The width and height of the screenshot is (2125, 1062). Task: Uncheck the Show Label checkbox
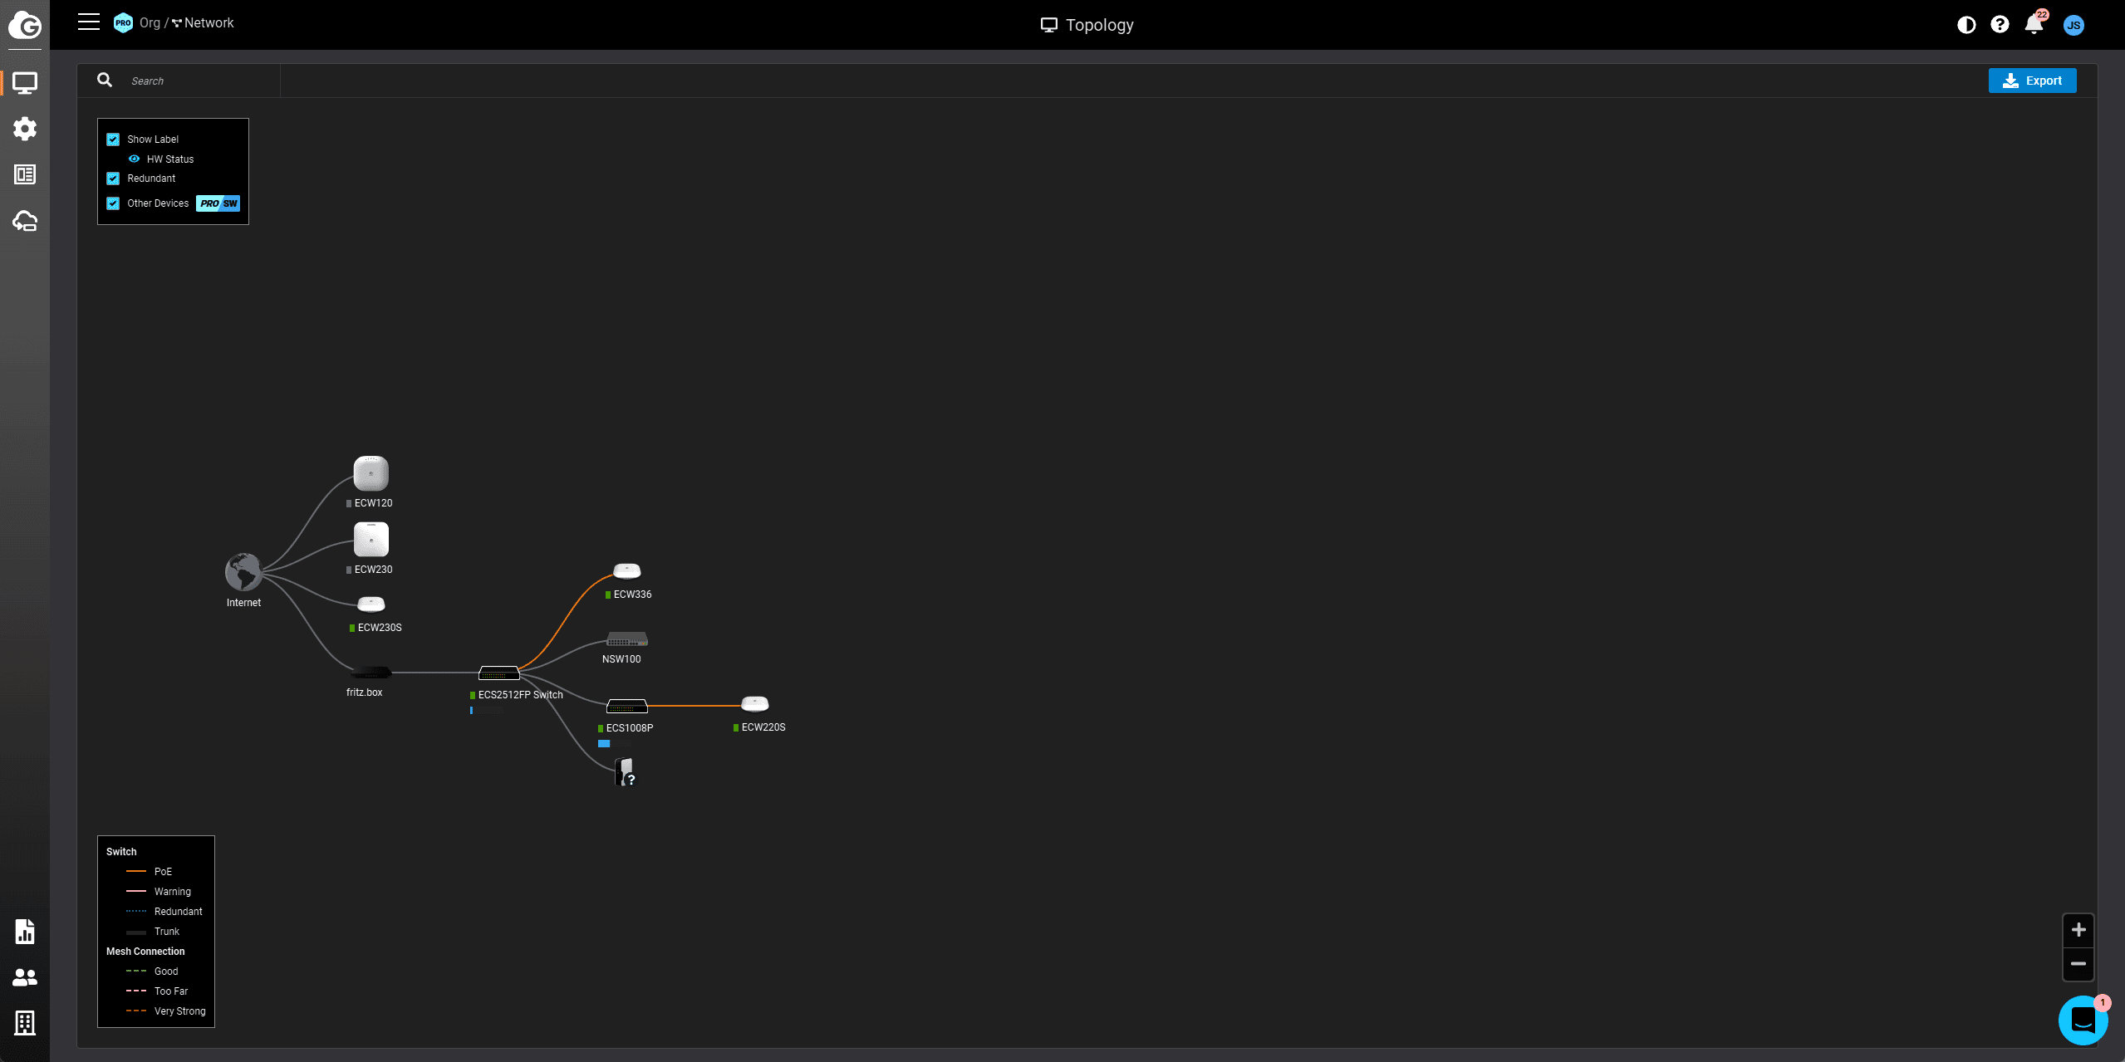[x=113, y=139]
